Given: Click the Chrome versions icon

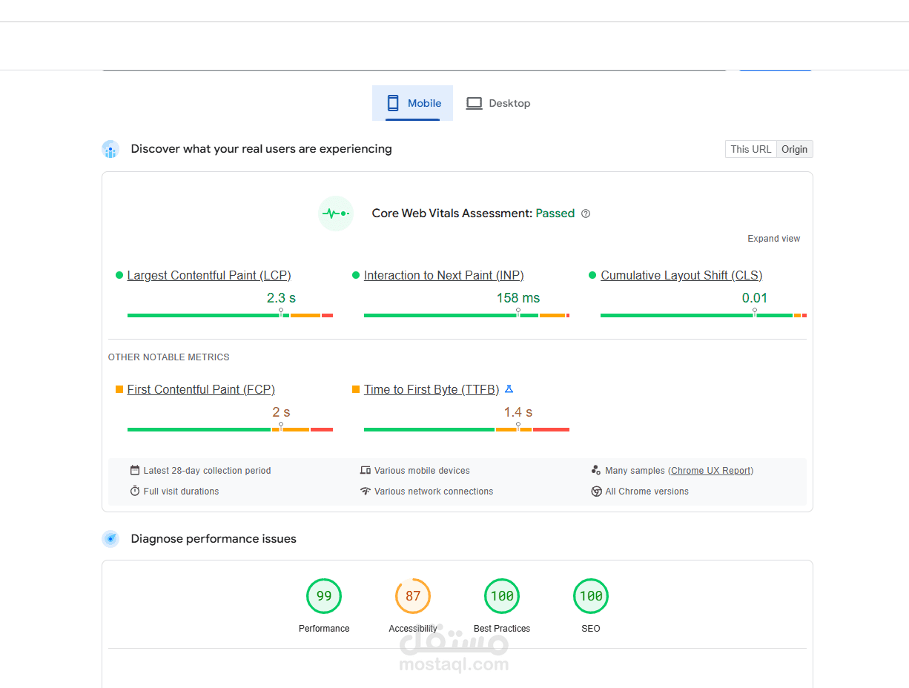Looking at the screenshot, I should [596, 492].
